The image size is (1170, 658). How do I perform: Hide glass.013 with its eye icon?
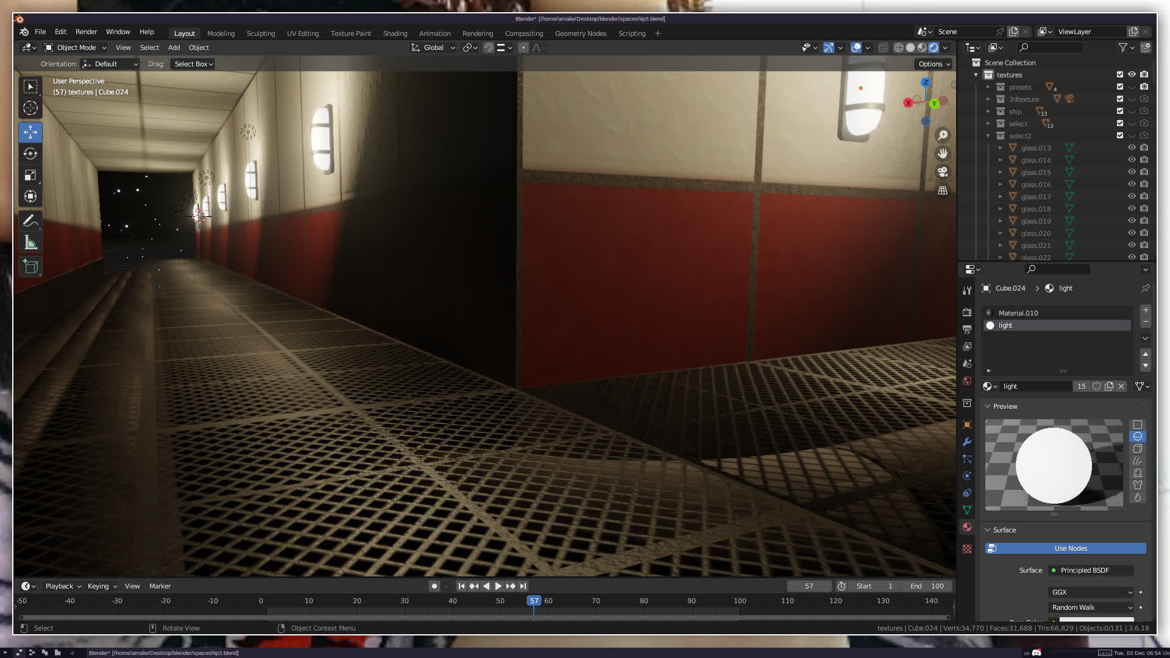tap(1132, 148)
